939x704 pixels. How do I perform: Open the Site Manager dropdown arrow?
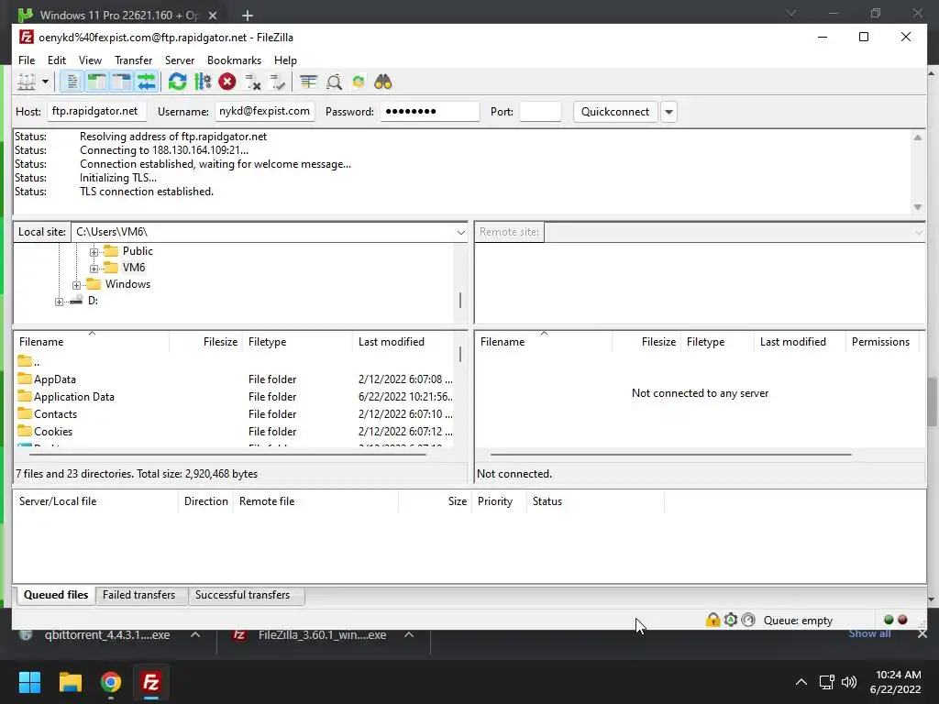pos(45,82)
